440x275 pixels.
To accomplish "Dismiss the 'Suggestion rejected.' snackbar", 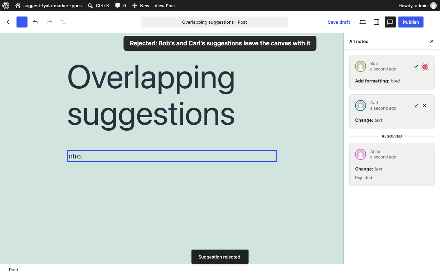I will pos(220,257).
